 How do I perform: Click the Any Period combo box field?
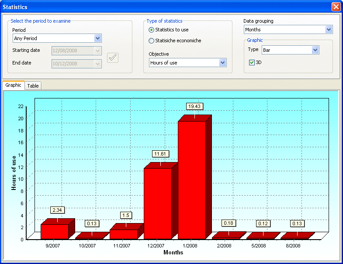pyautogui.click(x=57, y=38)
